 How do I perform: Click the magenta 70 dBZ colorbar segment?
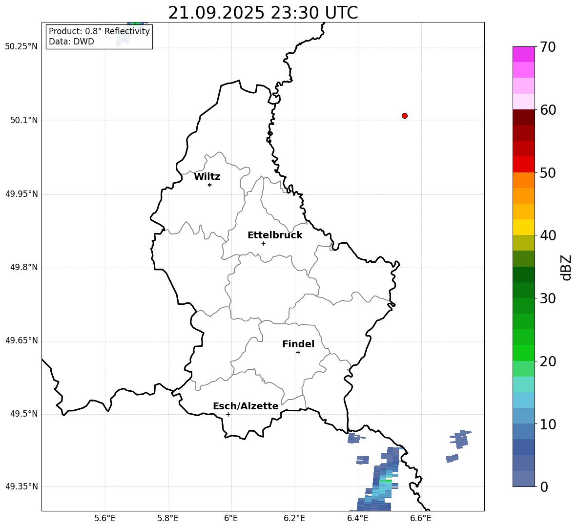[x=523, y=54]
